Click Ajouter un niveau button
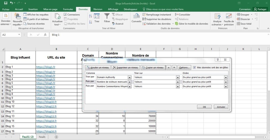This screenshot has height=140, width=270. pyautogui.click(x=98, y=68)
